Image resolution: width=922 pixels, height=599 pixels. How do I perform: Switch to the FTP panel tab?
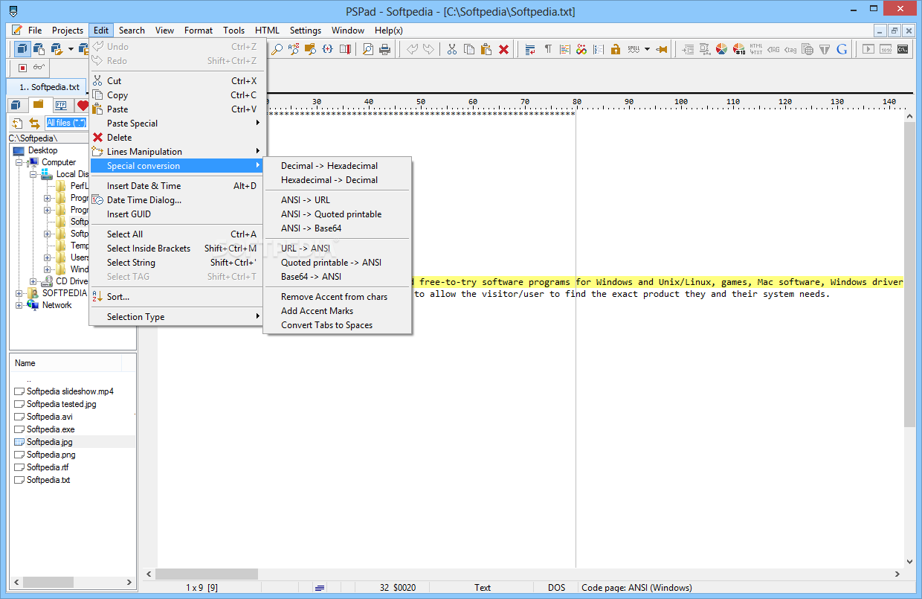coord(61,105)
